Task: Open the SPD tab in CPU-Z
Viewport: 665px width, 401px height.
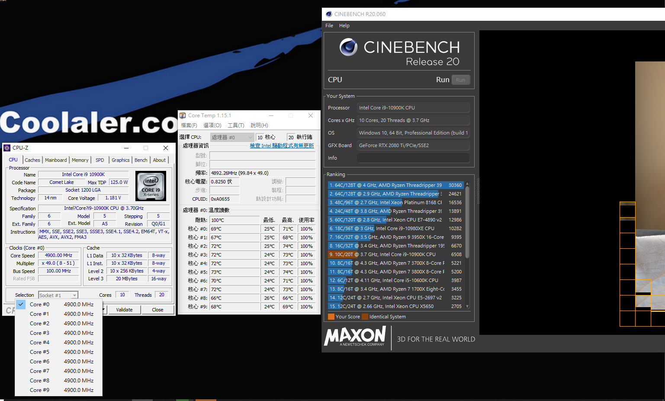Action: click(100, 160)
